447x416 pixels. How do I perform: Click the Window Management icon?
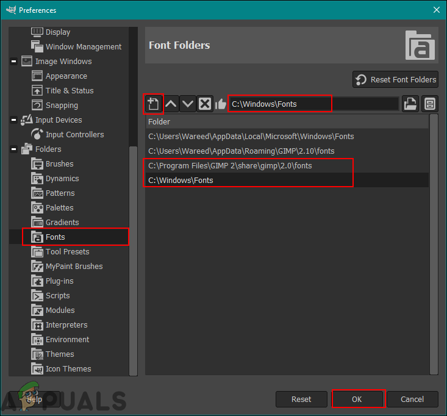pos(37,46)
